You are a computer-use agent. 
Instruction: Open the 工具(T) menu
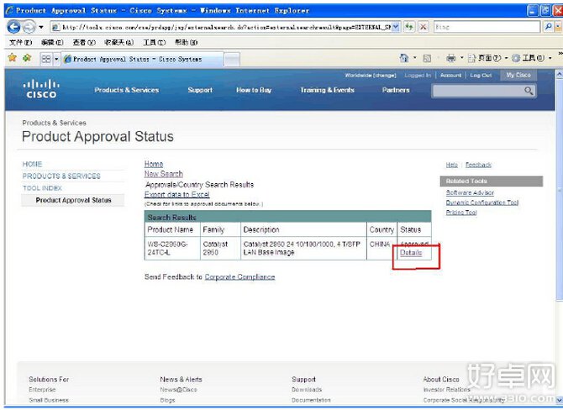(x=155, y=42)
